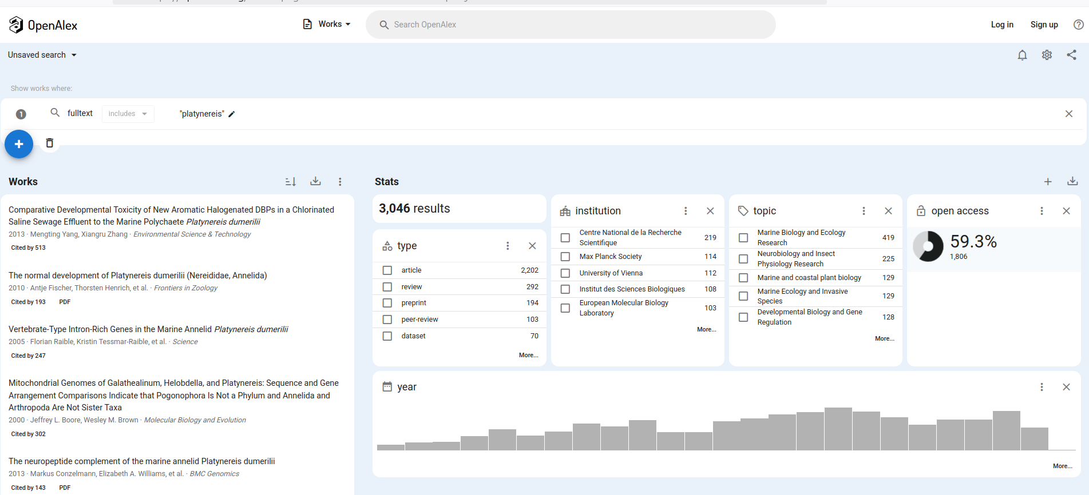
Task: Click the blue add filter plus button
Action: click(x=19, y=144)
